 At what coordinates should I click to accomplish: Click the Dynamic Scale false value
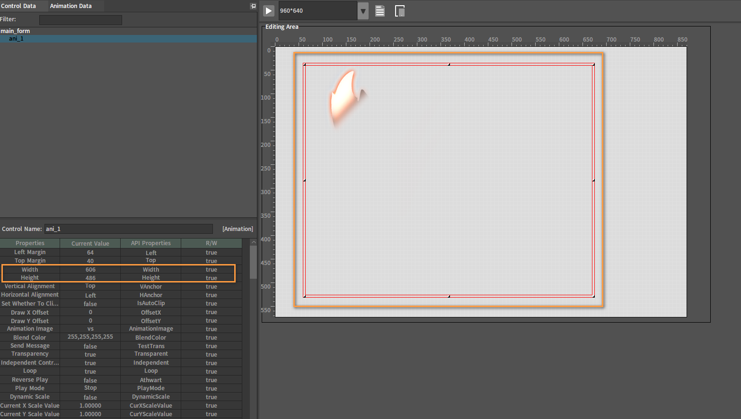pyautogui.click(x=90, y=397)
